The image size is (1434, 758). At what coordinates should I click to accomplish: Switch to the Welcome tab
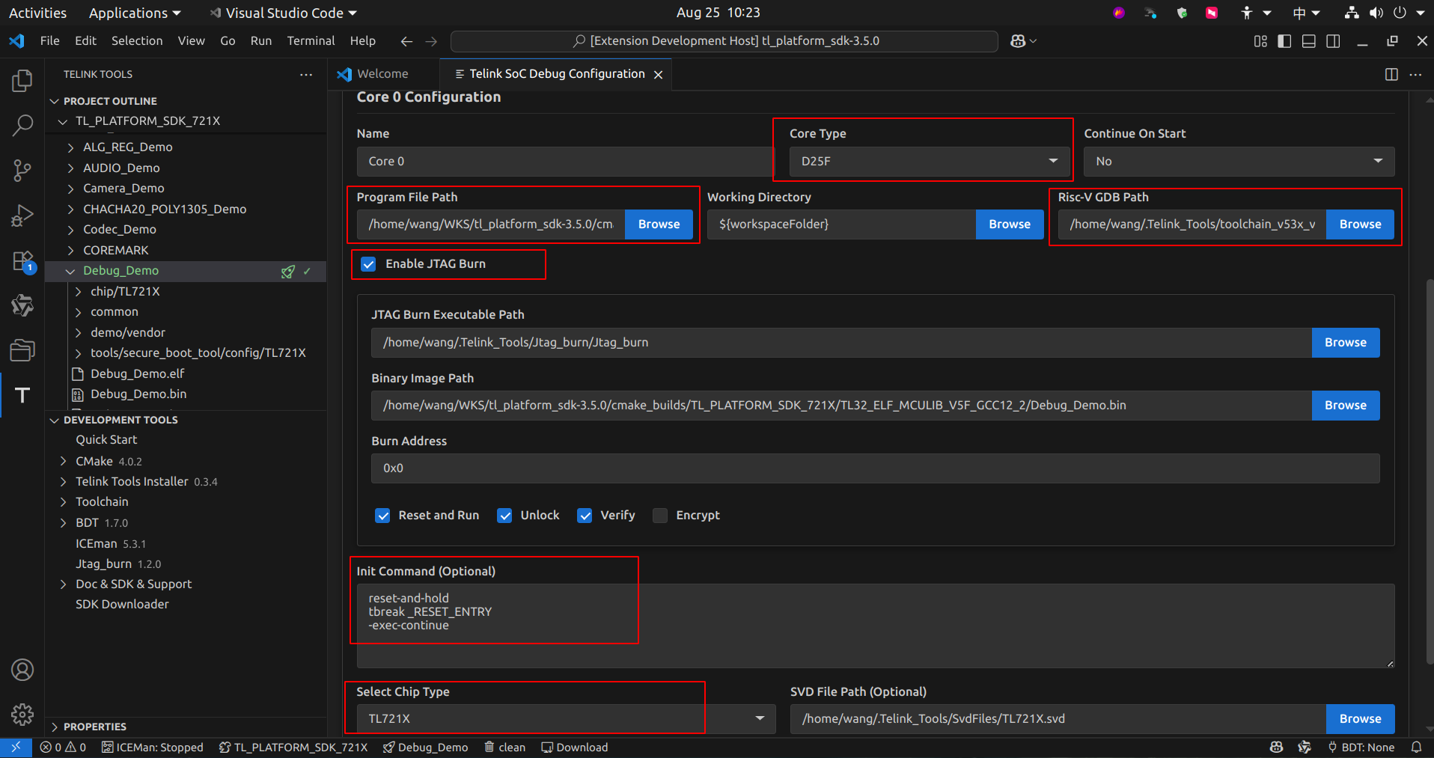click(x=382, y=73)
